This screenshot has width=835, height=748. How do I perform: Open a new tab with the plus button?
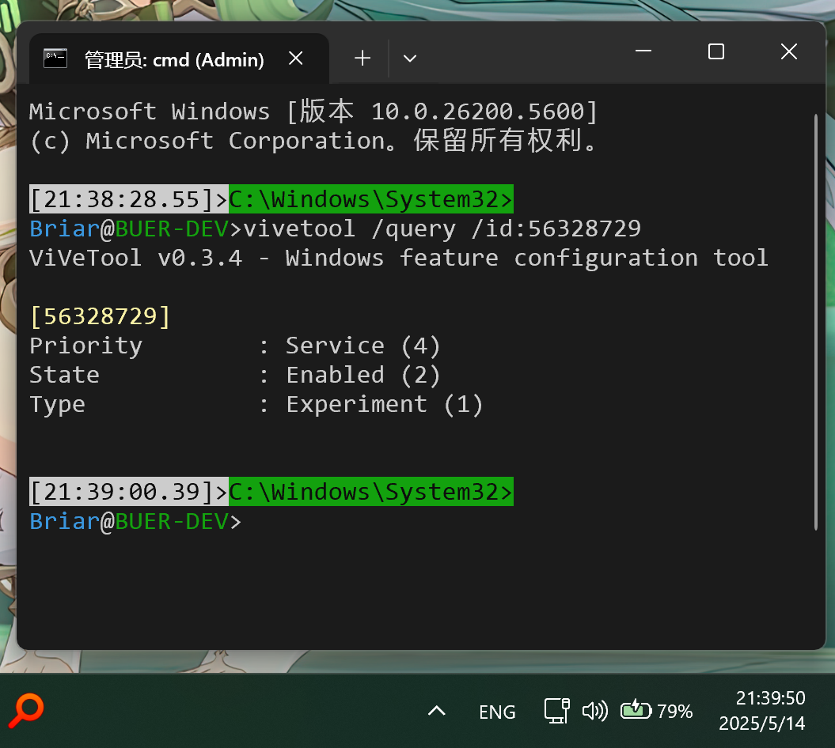(362, 59)
